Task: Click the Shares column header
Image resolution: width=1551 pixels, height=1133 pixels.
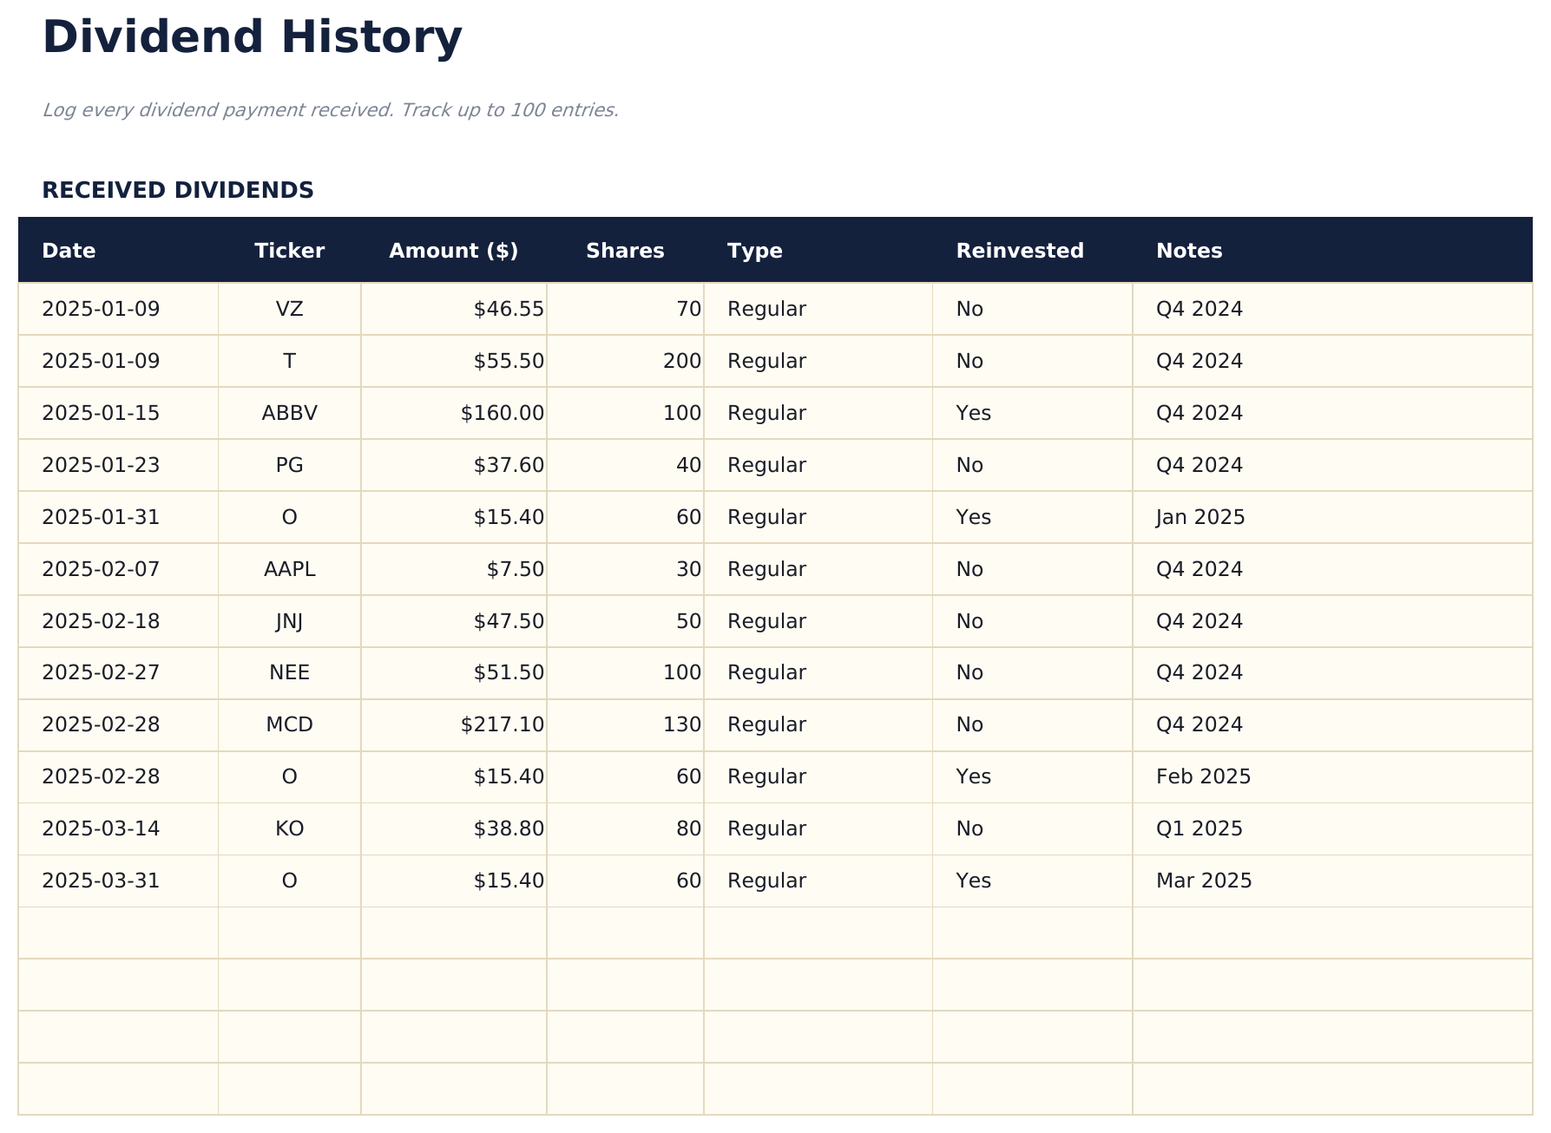Action: (x=626, y=251)
